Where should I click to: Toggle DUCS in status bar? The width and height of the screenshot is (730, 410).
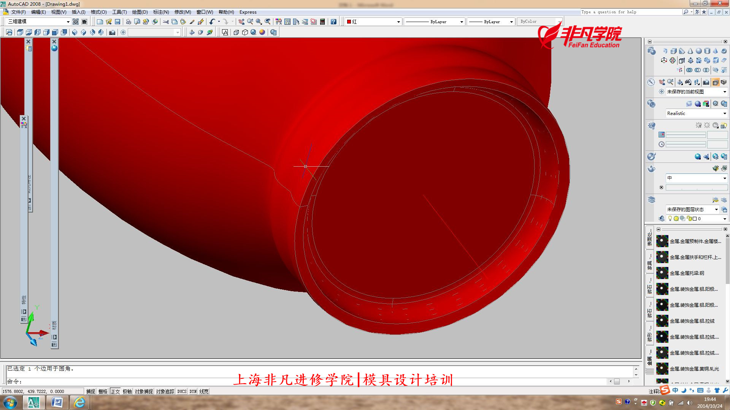point(182,391)
